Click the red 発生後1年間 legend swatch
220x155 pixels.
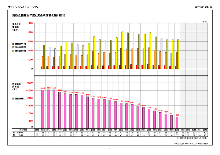click(13, 44)
